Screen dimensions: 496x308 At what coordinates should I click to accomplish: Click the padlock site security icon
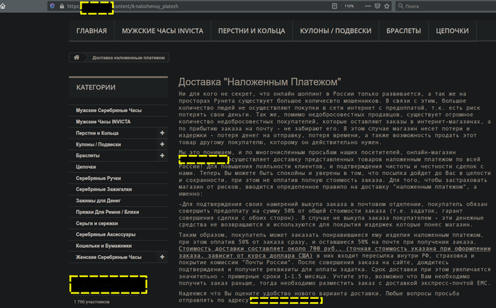coord(62,6)
